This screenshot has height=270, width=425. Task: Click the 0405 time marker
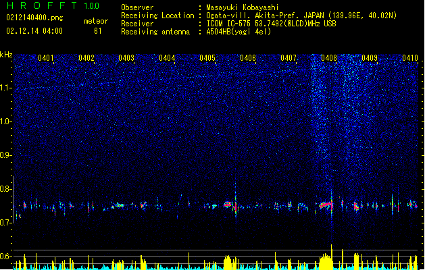(207, 58)
